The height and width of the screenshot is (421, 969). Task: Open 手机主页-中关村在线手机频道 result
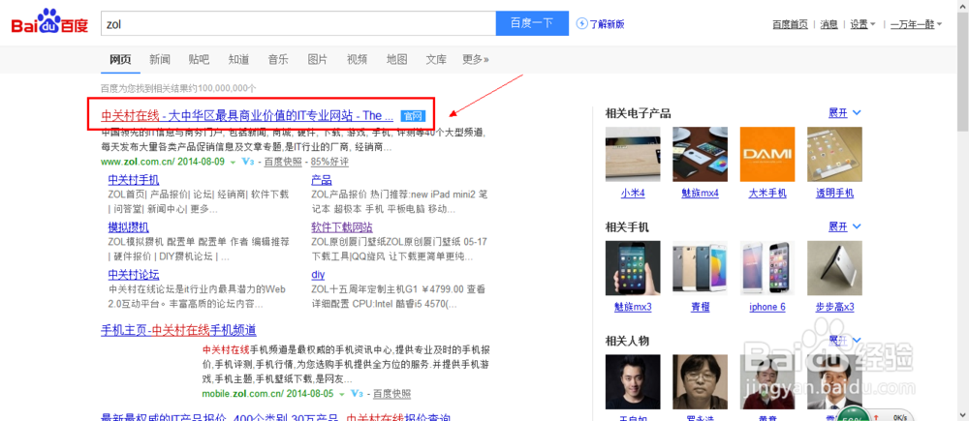click(x=178, y=330)
